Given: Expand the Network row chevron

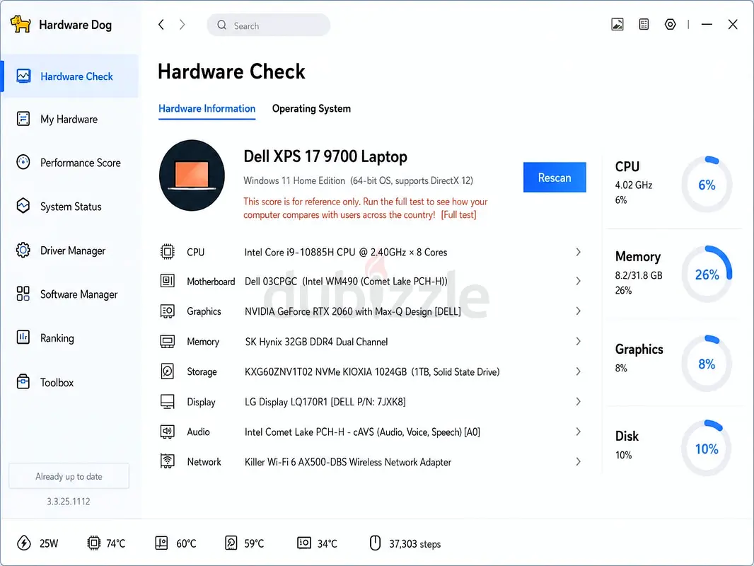Looking at the screenshot, I should point(579,461).
